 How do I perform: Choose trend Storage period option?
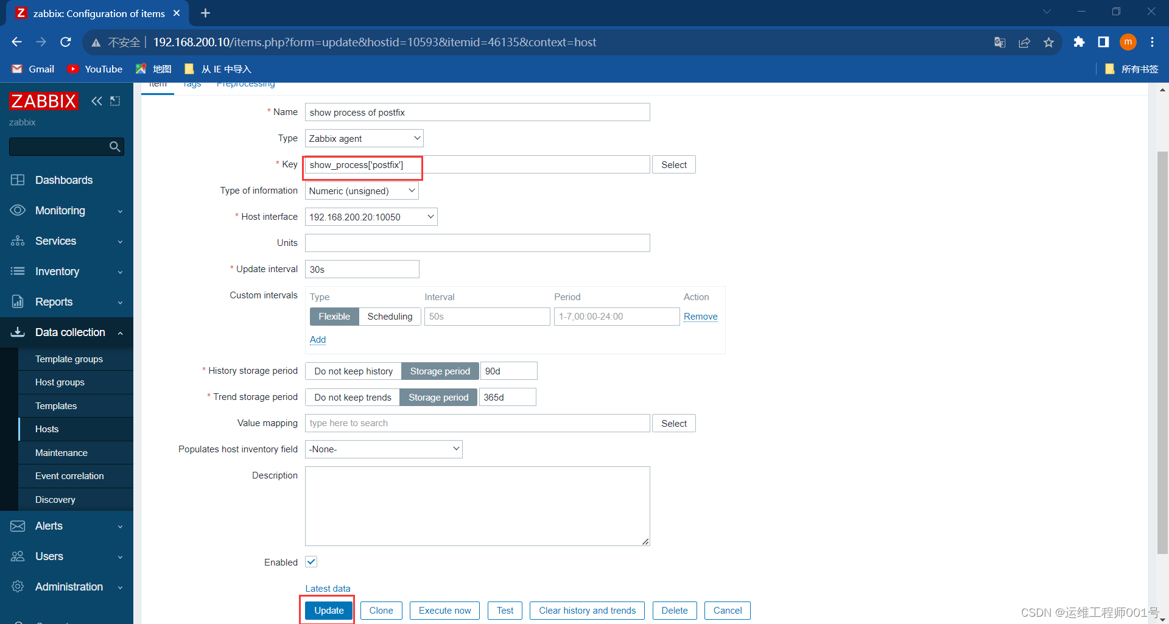click(x=438, y=398)
